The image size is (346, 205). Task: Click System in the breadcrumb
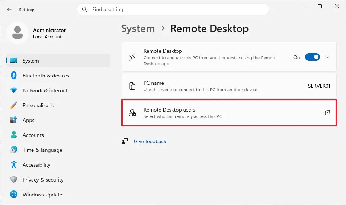(138, 29)
